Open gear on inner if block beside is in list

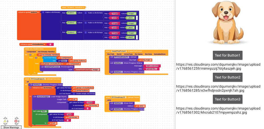click(36, 58)
